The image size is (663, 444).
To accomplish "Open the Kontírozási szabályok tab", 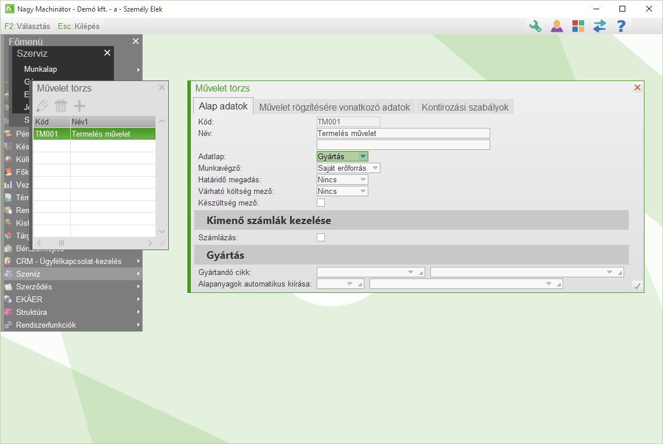I will point(465,107).
